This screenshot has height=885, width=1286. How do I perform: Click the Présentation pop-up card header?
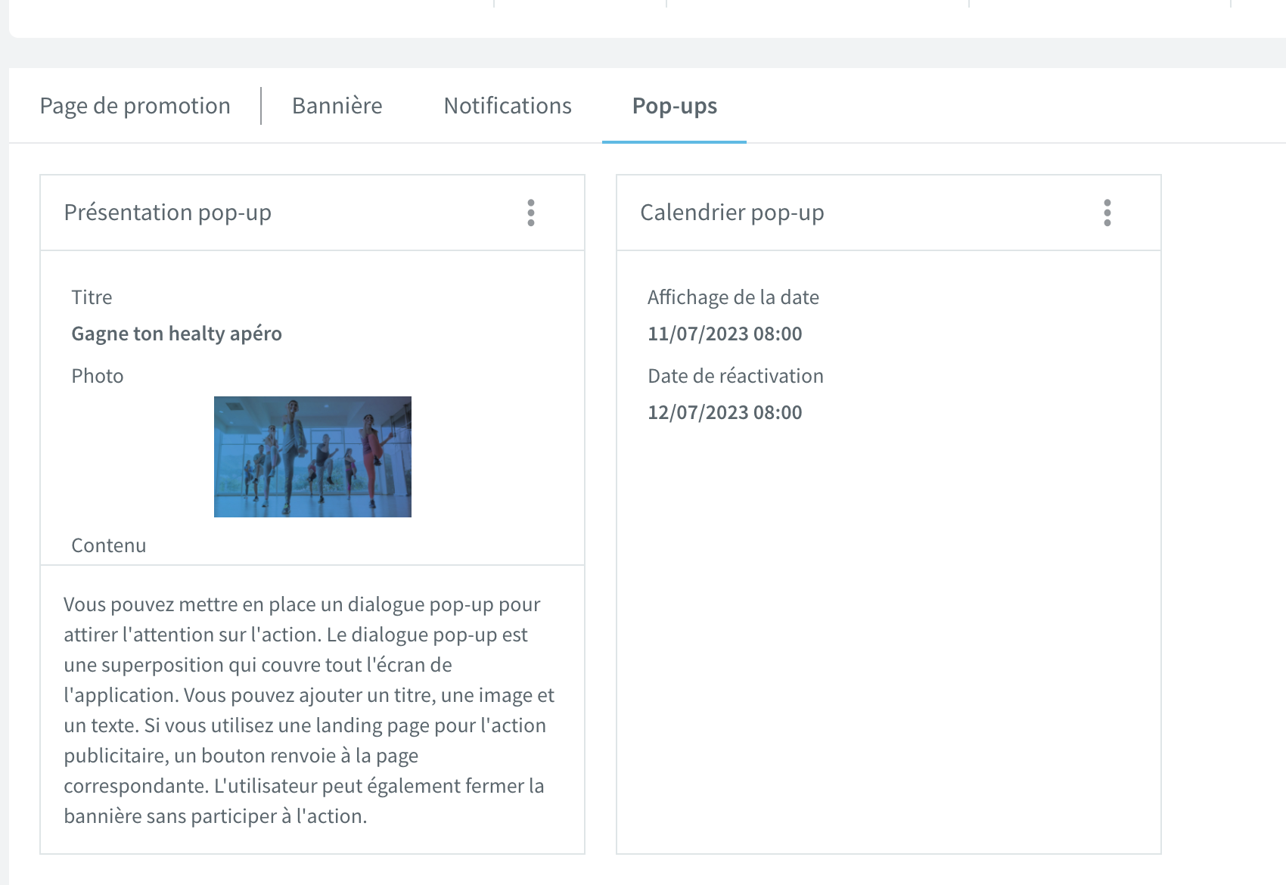312,213
